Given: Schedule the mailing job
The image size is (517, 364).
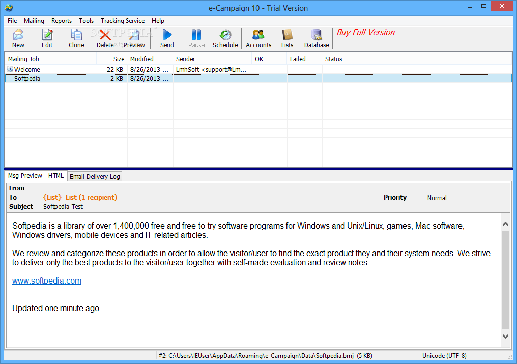Looking at the screenshot, I should point(225,39).
